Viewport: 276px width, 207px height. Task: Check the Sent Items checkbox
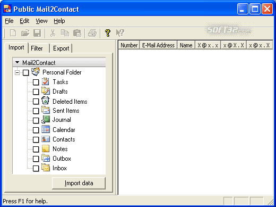(36, 111)
